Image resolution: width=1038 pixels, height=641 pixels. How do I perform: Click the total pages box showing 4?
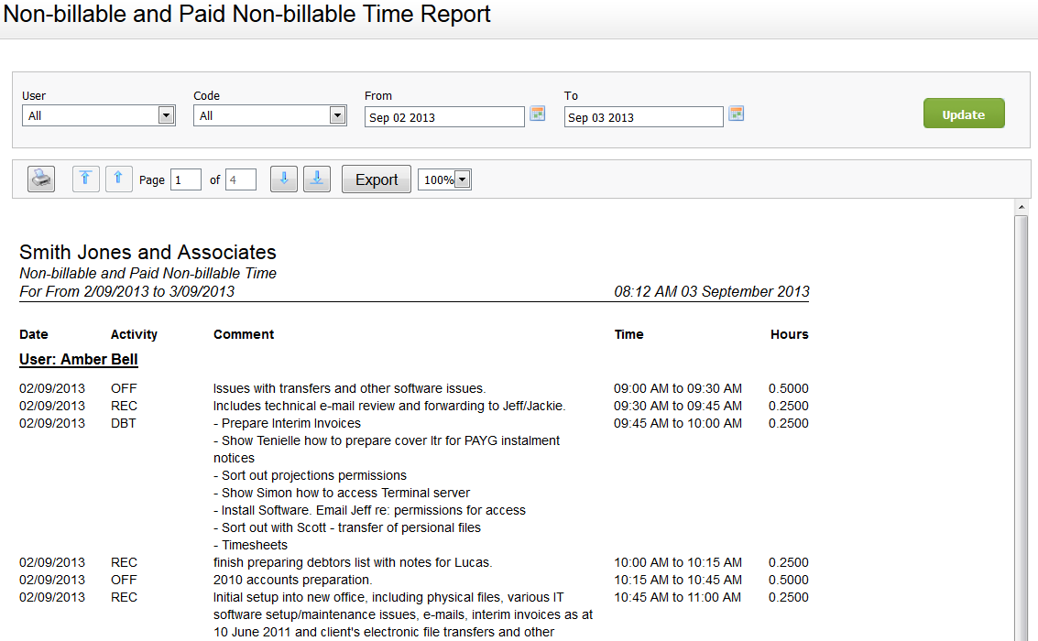[241, 179]
